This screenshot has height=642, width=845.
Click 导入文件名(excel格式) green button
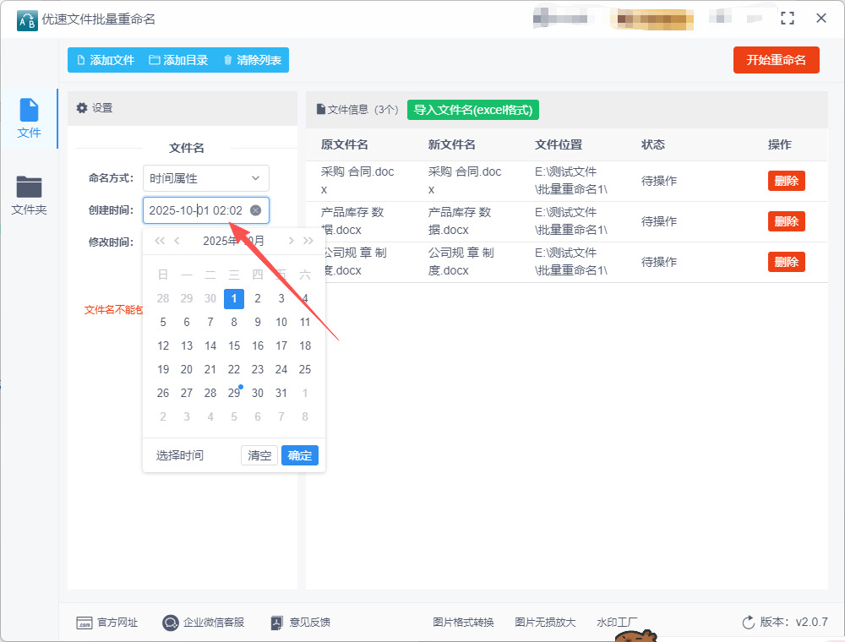tap(473, 110)
